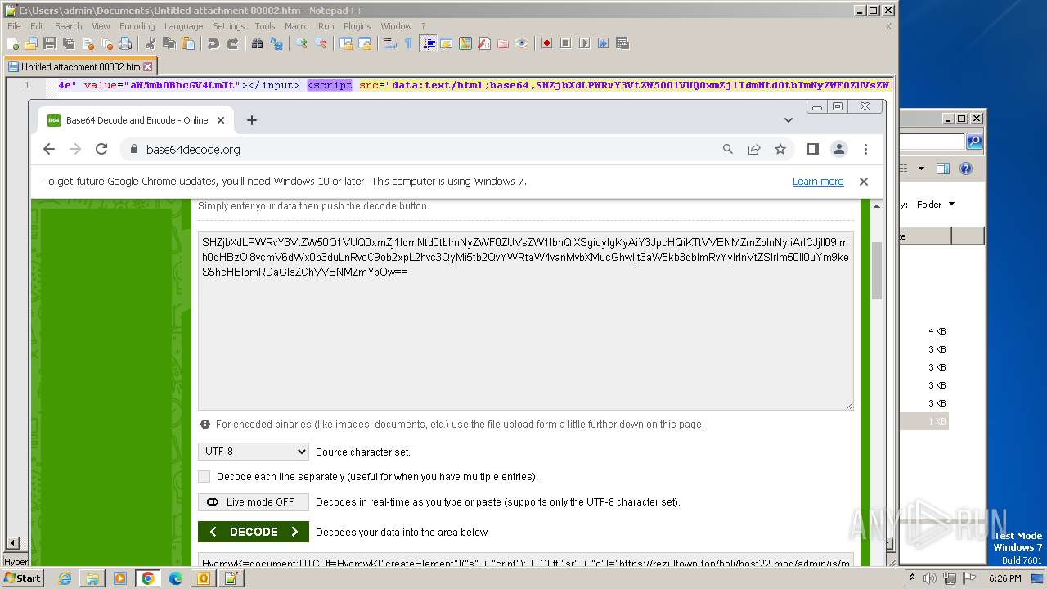Open a new Chrome tab with plus button
The height and width of the screenshot is (589, 1047).
[252, 120]
